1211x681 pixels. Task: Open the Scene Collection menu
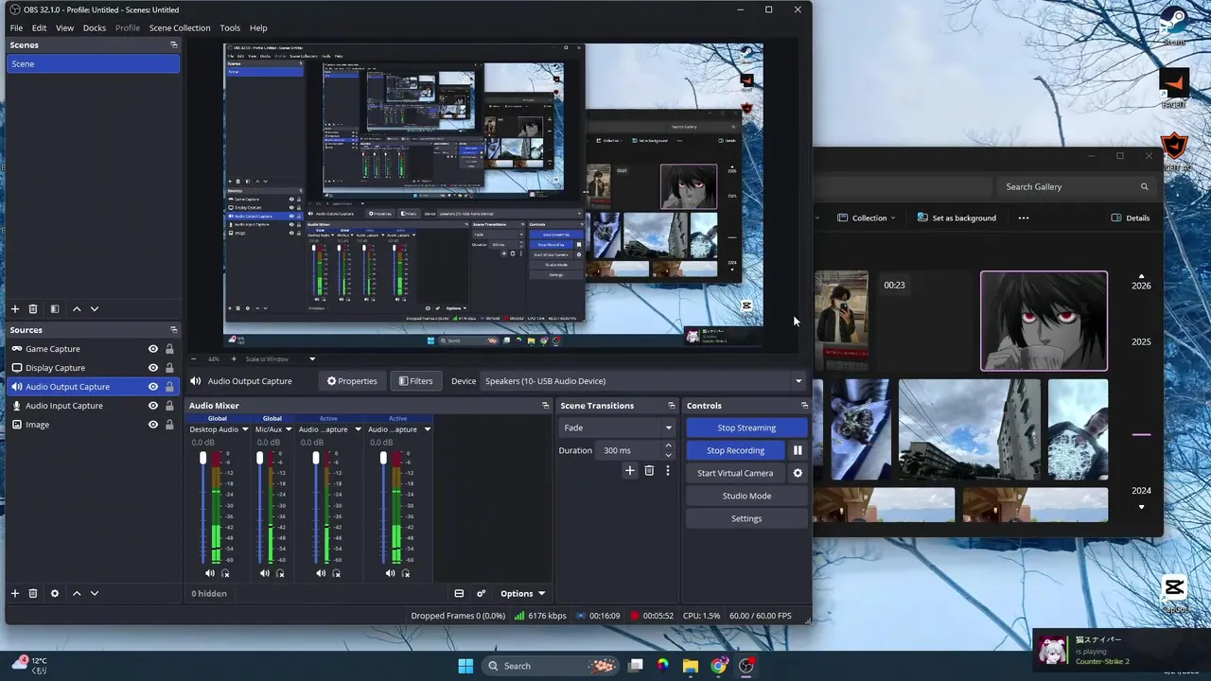(180, 27)
